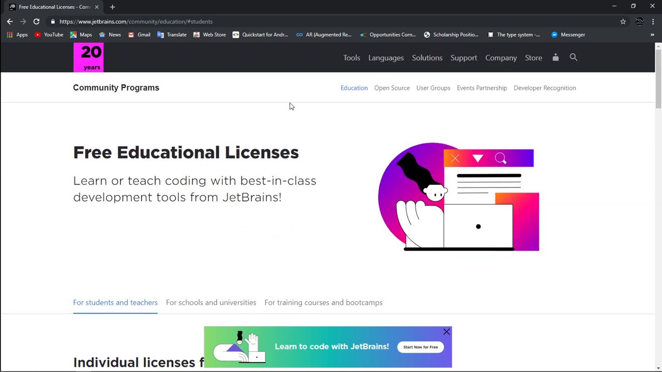Go to User Groups page
This screenshot has height=372, width=662.
click(x=433, y=88)
